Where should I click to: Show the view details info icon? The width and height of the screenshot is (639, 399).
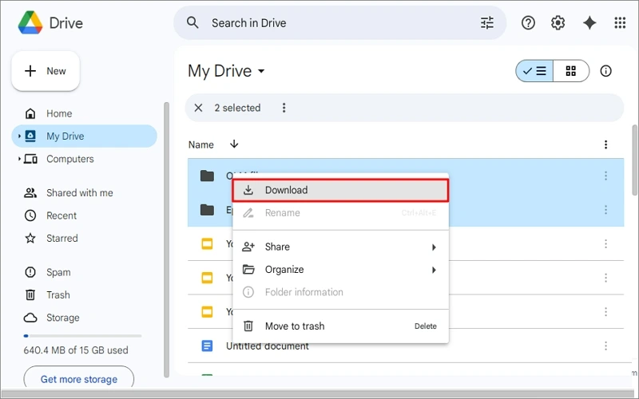[605, 71]
